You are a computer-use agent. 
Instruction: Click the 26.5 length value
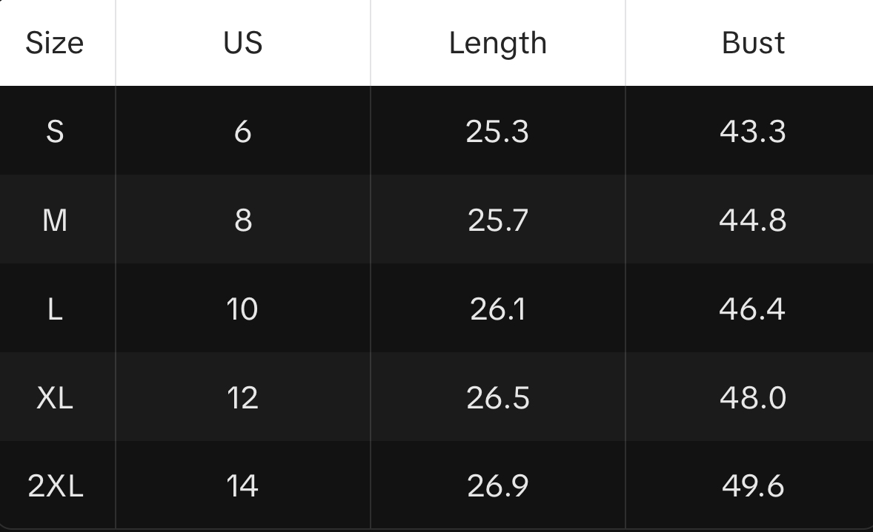coord(497,398)
